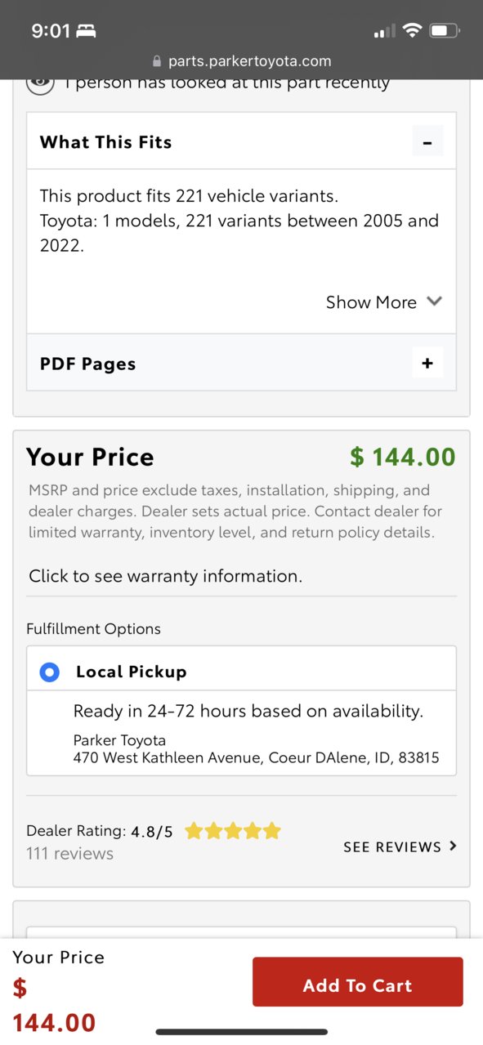
Task: Click the five-star dealer rating
Action: pos(233,832)
